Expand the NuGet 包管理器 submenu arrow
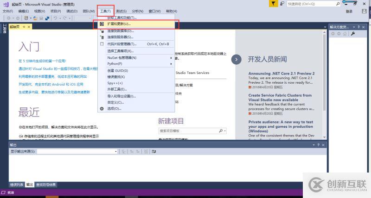This screenshot has width=371, height=198. (171, 58)
